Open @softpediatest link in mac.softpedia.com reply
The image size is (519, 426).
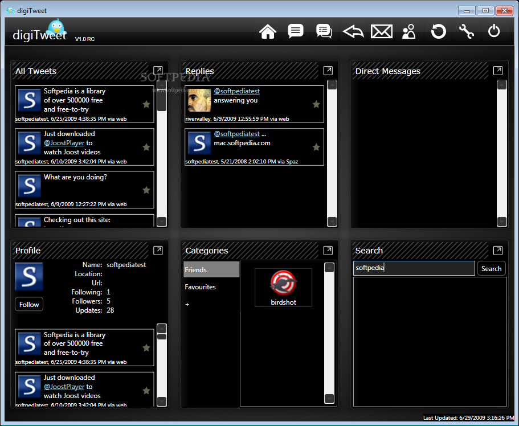236,134
